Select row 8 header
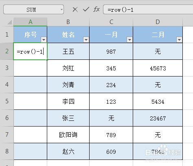This screenshot has width=193, height=166. tap(7, 151)
